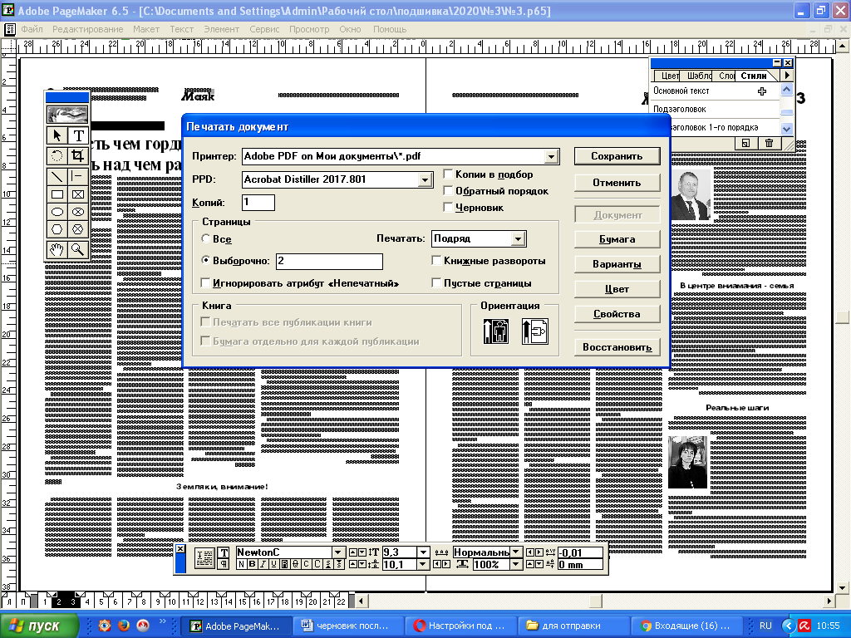Select the Crop tool in toolbox
This screenshot has height=638, width=851.
coord(78,155)
